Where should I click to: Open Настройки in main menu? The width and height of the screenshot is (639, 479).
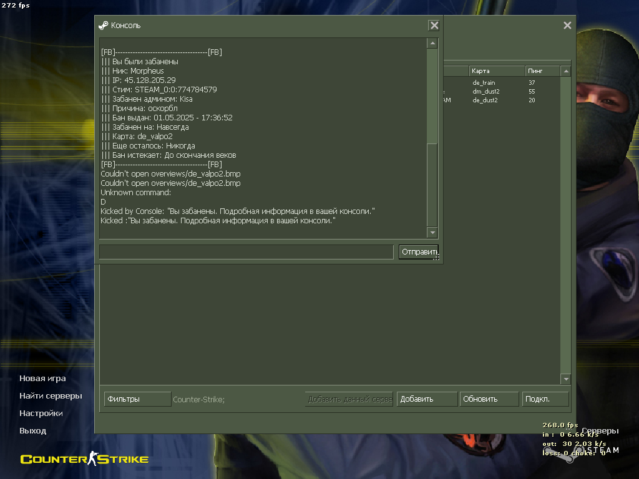coord(41,414)
